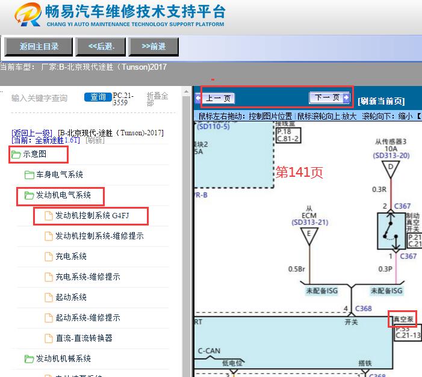Go to next page with 下一页
This screenshot has height=377, width=422.
[x=330, y=97]
